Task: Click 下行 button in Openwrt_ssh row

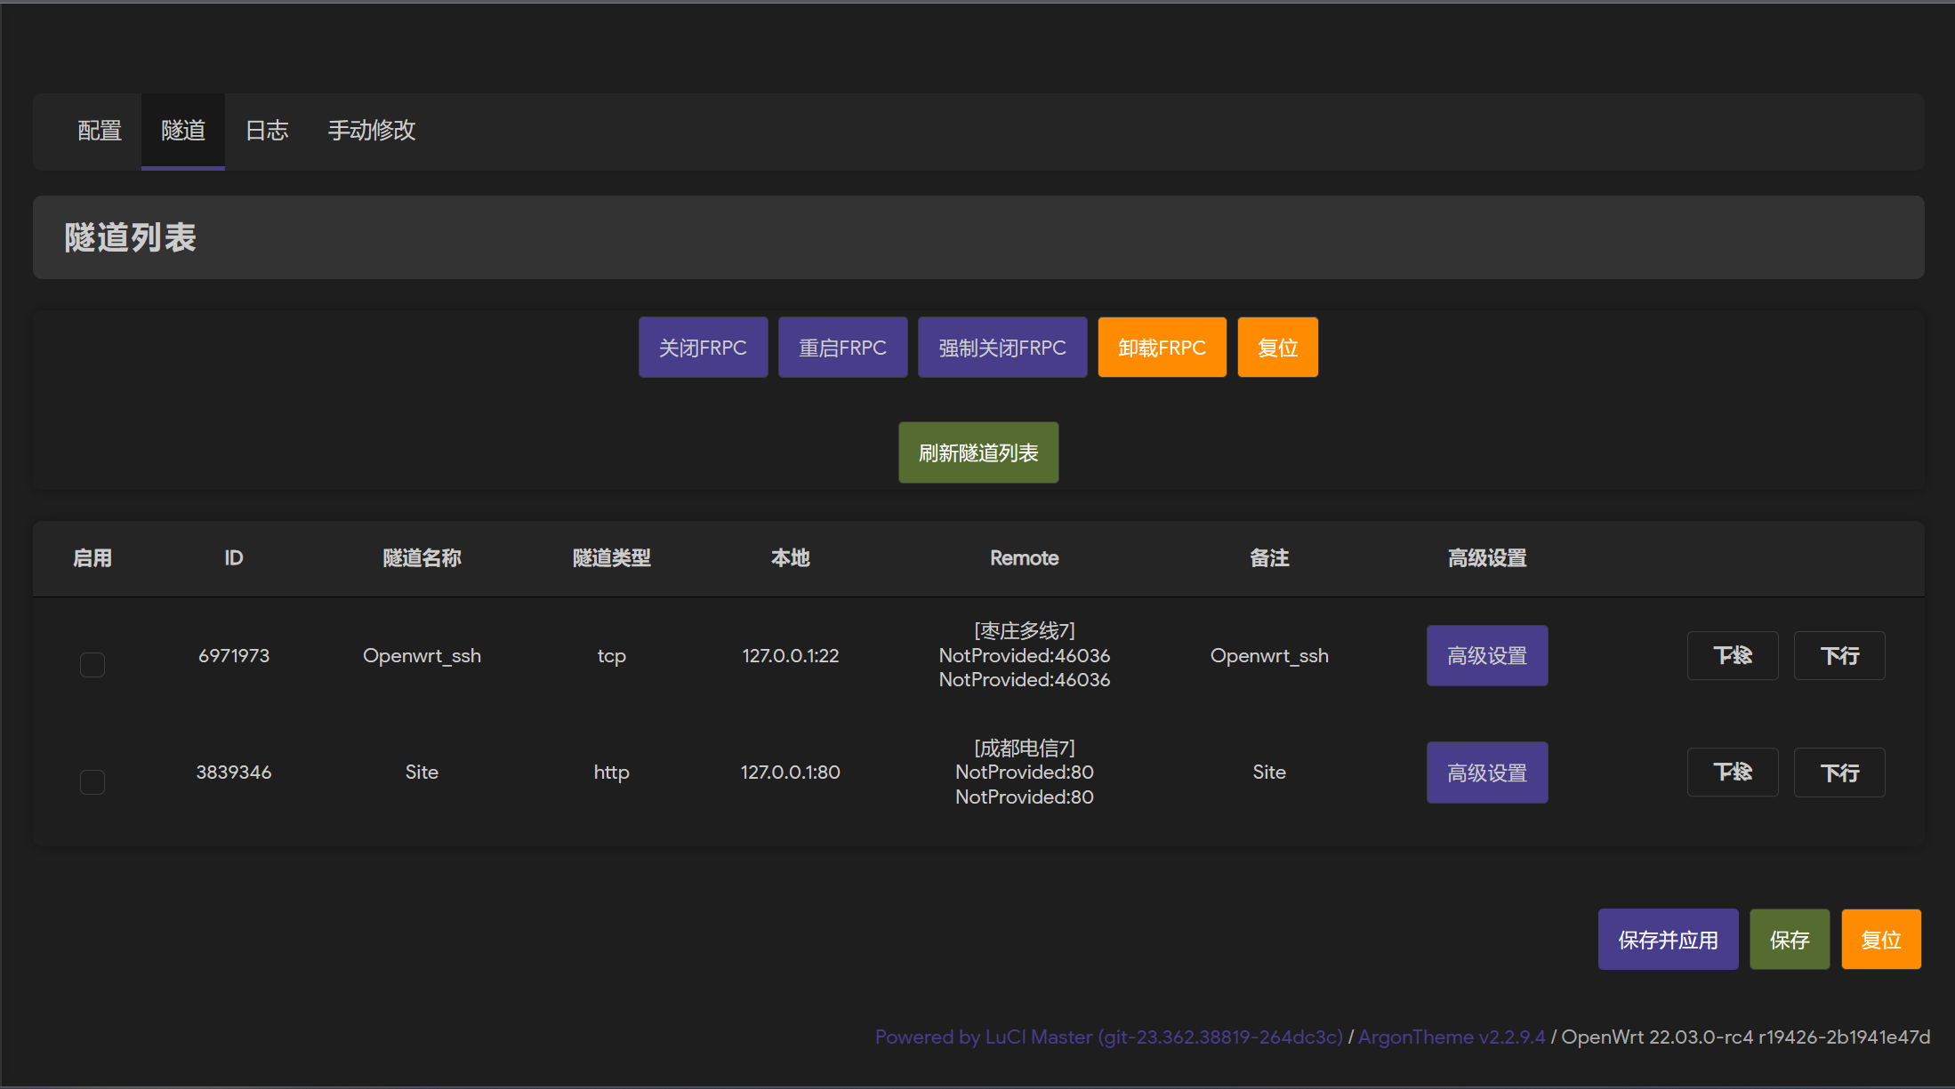Action: pyautogui.click(x=1839, y=656)
